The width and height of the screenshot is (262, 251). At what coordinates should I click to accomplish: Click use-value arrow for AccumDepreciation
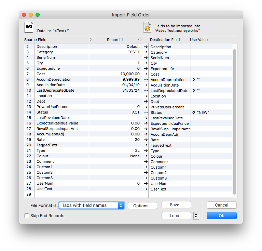click(193, 80)
